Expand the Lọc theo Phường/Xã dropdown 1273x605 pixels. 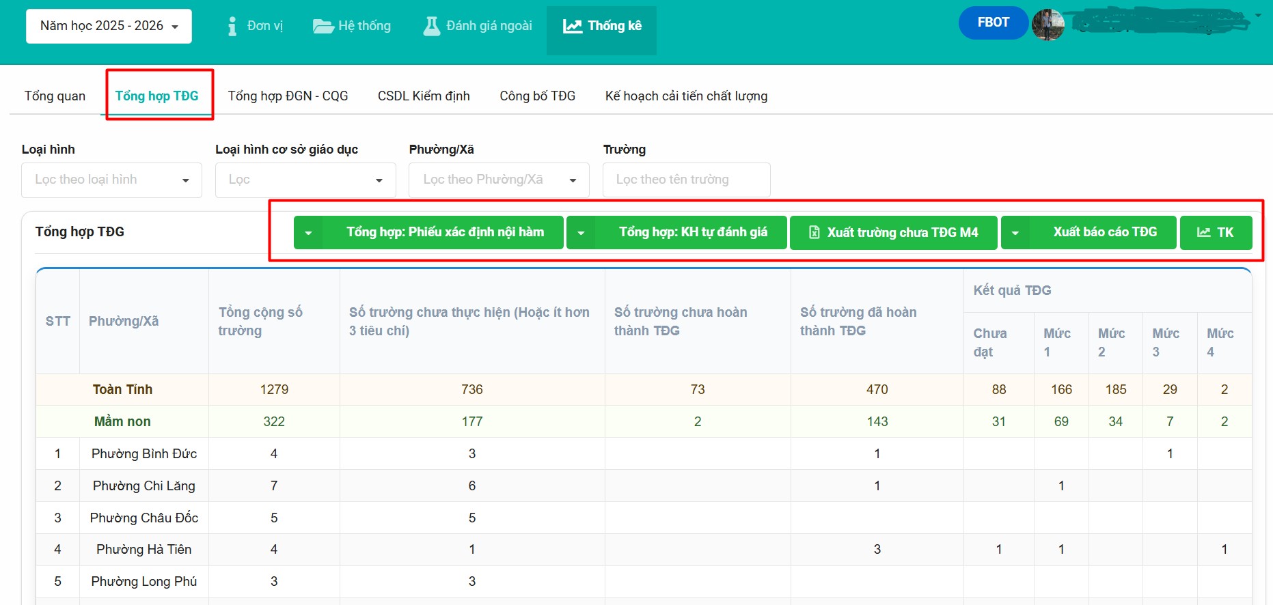499,180
